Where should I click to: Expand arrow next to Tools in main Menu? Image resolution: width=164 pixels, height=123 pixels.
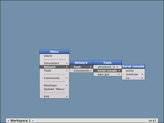67,71
